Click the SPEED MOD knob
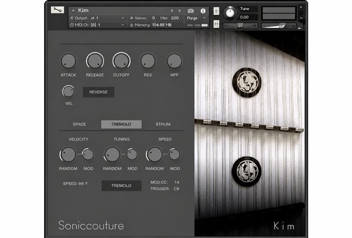The height and width of the screenshot is (238, 352). (174, 154)
